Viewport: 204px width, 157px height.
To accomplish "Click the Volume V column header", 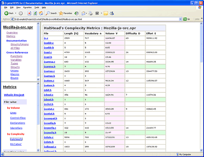I will [x=111, y=33].
